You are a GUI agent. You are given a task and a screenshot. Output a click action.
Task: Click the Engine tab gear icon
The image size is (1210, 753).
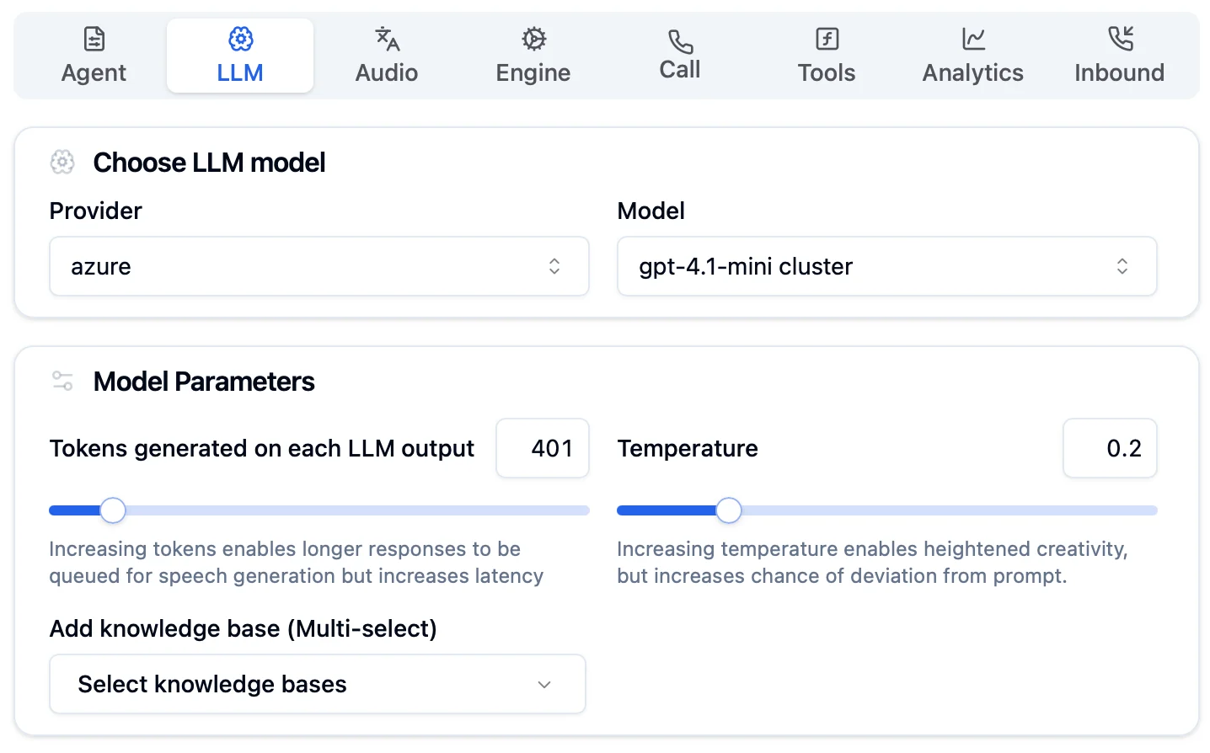click(x=533, y=39)
